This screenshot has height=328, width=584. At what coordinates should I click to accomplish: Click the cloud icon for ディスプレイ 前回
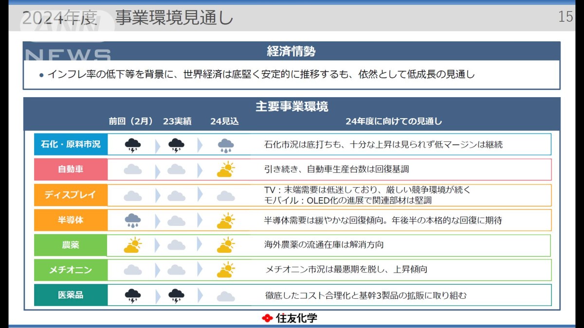pos(133,196)
